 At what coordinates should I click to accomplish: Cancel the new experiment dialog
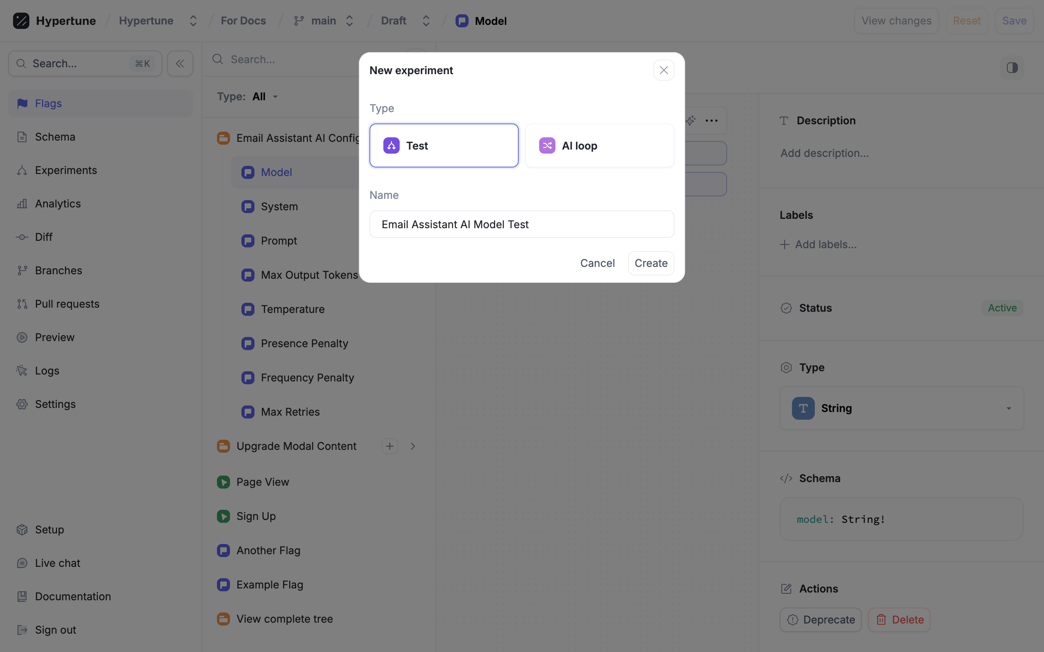click(x=597, y=263)
